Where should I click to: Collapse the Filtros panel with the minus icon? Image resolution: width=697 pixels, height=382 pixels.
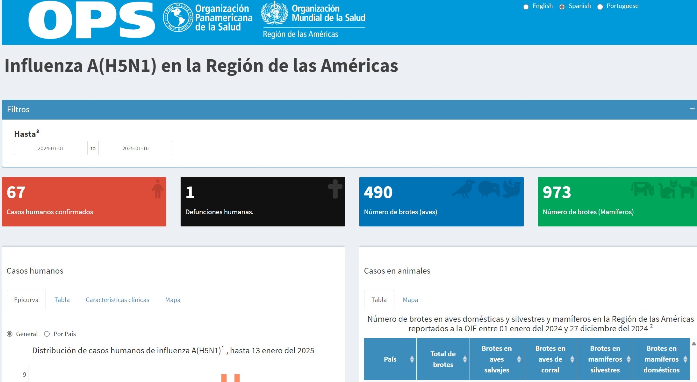(x=692, y=109)
